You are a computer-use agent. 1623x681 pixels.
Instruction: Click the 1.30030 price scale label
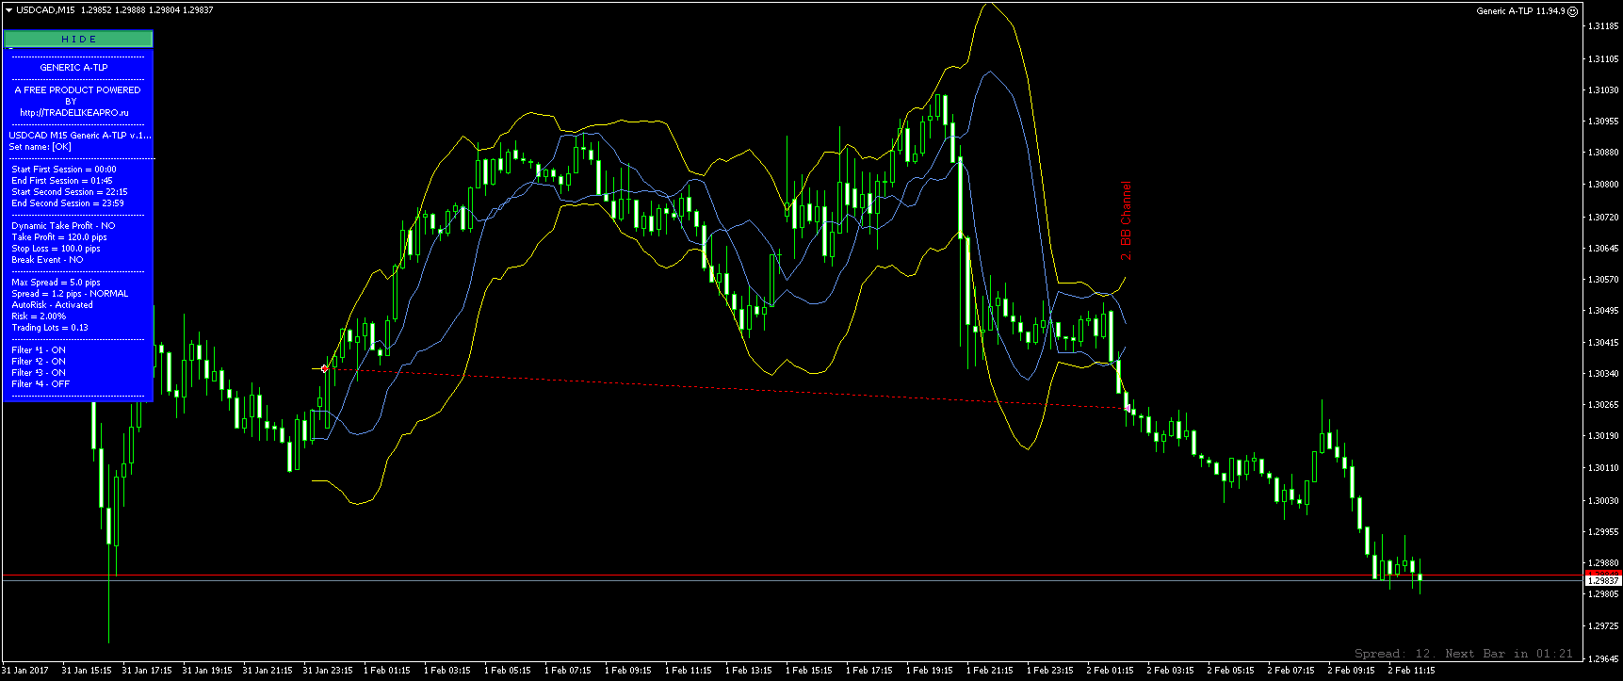point(1603,501)
